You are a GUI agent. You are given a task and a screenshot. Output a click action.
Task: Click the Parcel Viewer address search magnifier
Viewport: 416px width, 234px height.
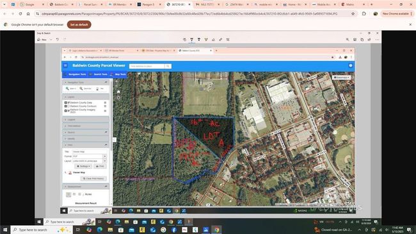[x=168, y=66]
